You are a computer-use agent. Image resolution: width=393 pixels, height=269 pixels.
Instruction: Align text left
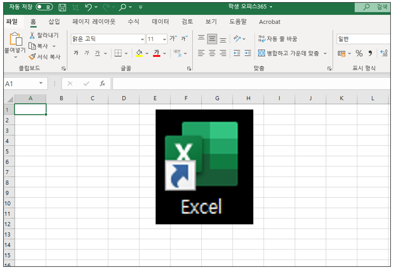[x=201, y=53]
